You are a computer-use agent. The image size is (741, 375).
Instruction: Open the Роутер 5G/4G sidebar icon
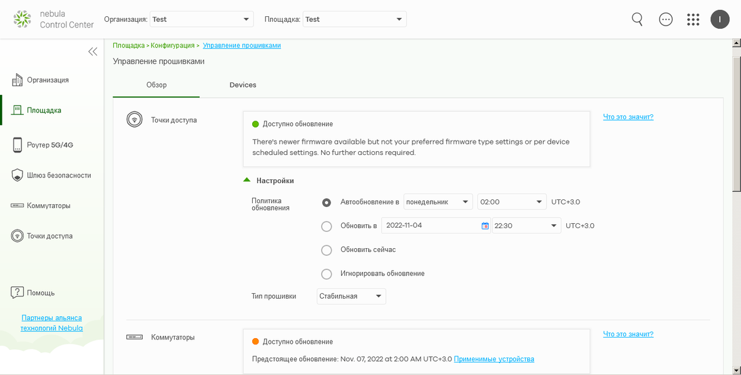click(18, 145)
